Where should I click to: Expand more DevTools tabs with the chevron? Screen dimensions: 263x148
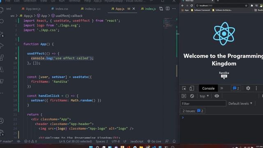[x=222, y=88]
